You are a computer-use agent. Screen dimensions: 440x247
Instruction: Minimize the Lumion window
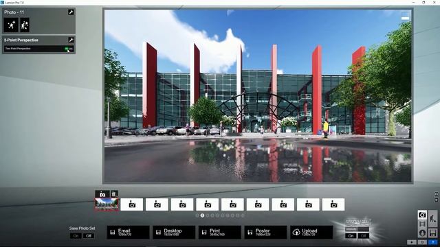[x=414, y=2]
